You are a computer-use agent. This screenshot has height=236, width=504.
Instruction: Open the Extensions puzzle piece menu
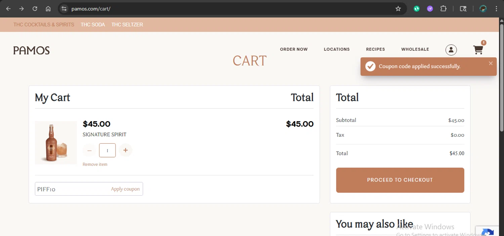pyautogui.click(x=444, y=9)
